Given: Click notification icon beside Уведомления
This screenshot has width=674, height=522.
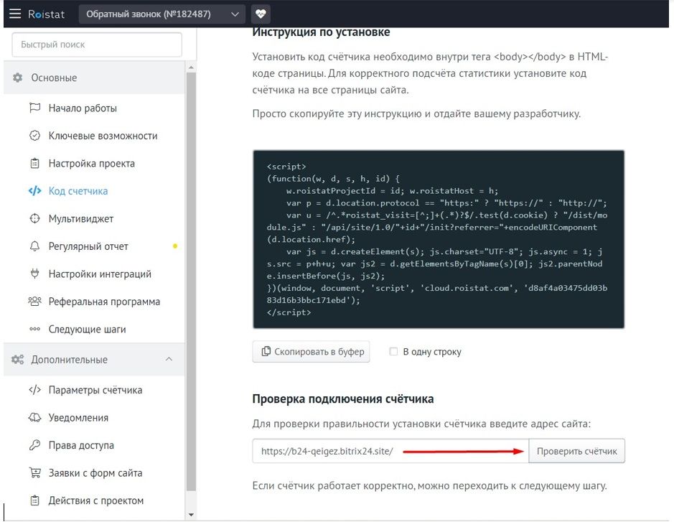Looking at the screenshot, I should (x=35, y=417).
